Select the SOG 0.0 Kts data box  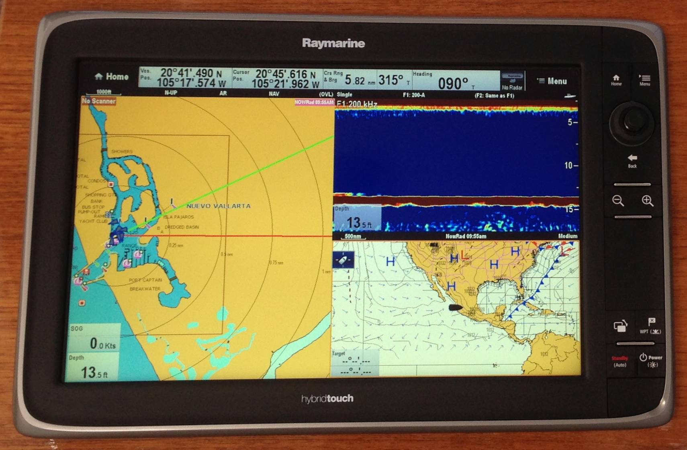click(94, 337)
